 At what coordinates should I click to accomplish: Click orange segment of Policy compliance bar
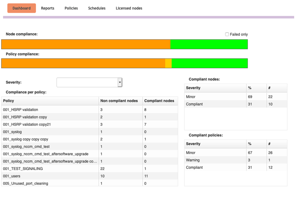pos(83,63)
